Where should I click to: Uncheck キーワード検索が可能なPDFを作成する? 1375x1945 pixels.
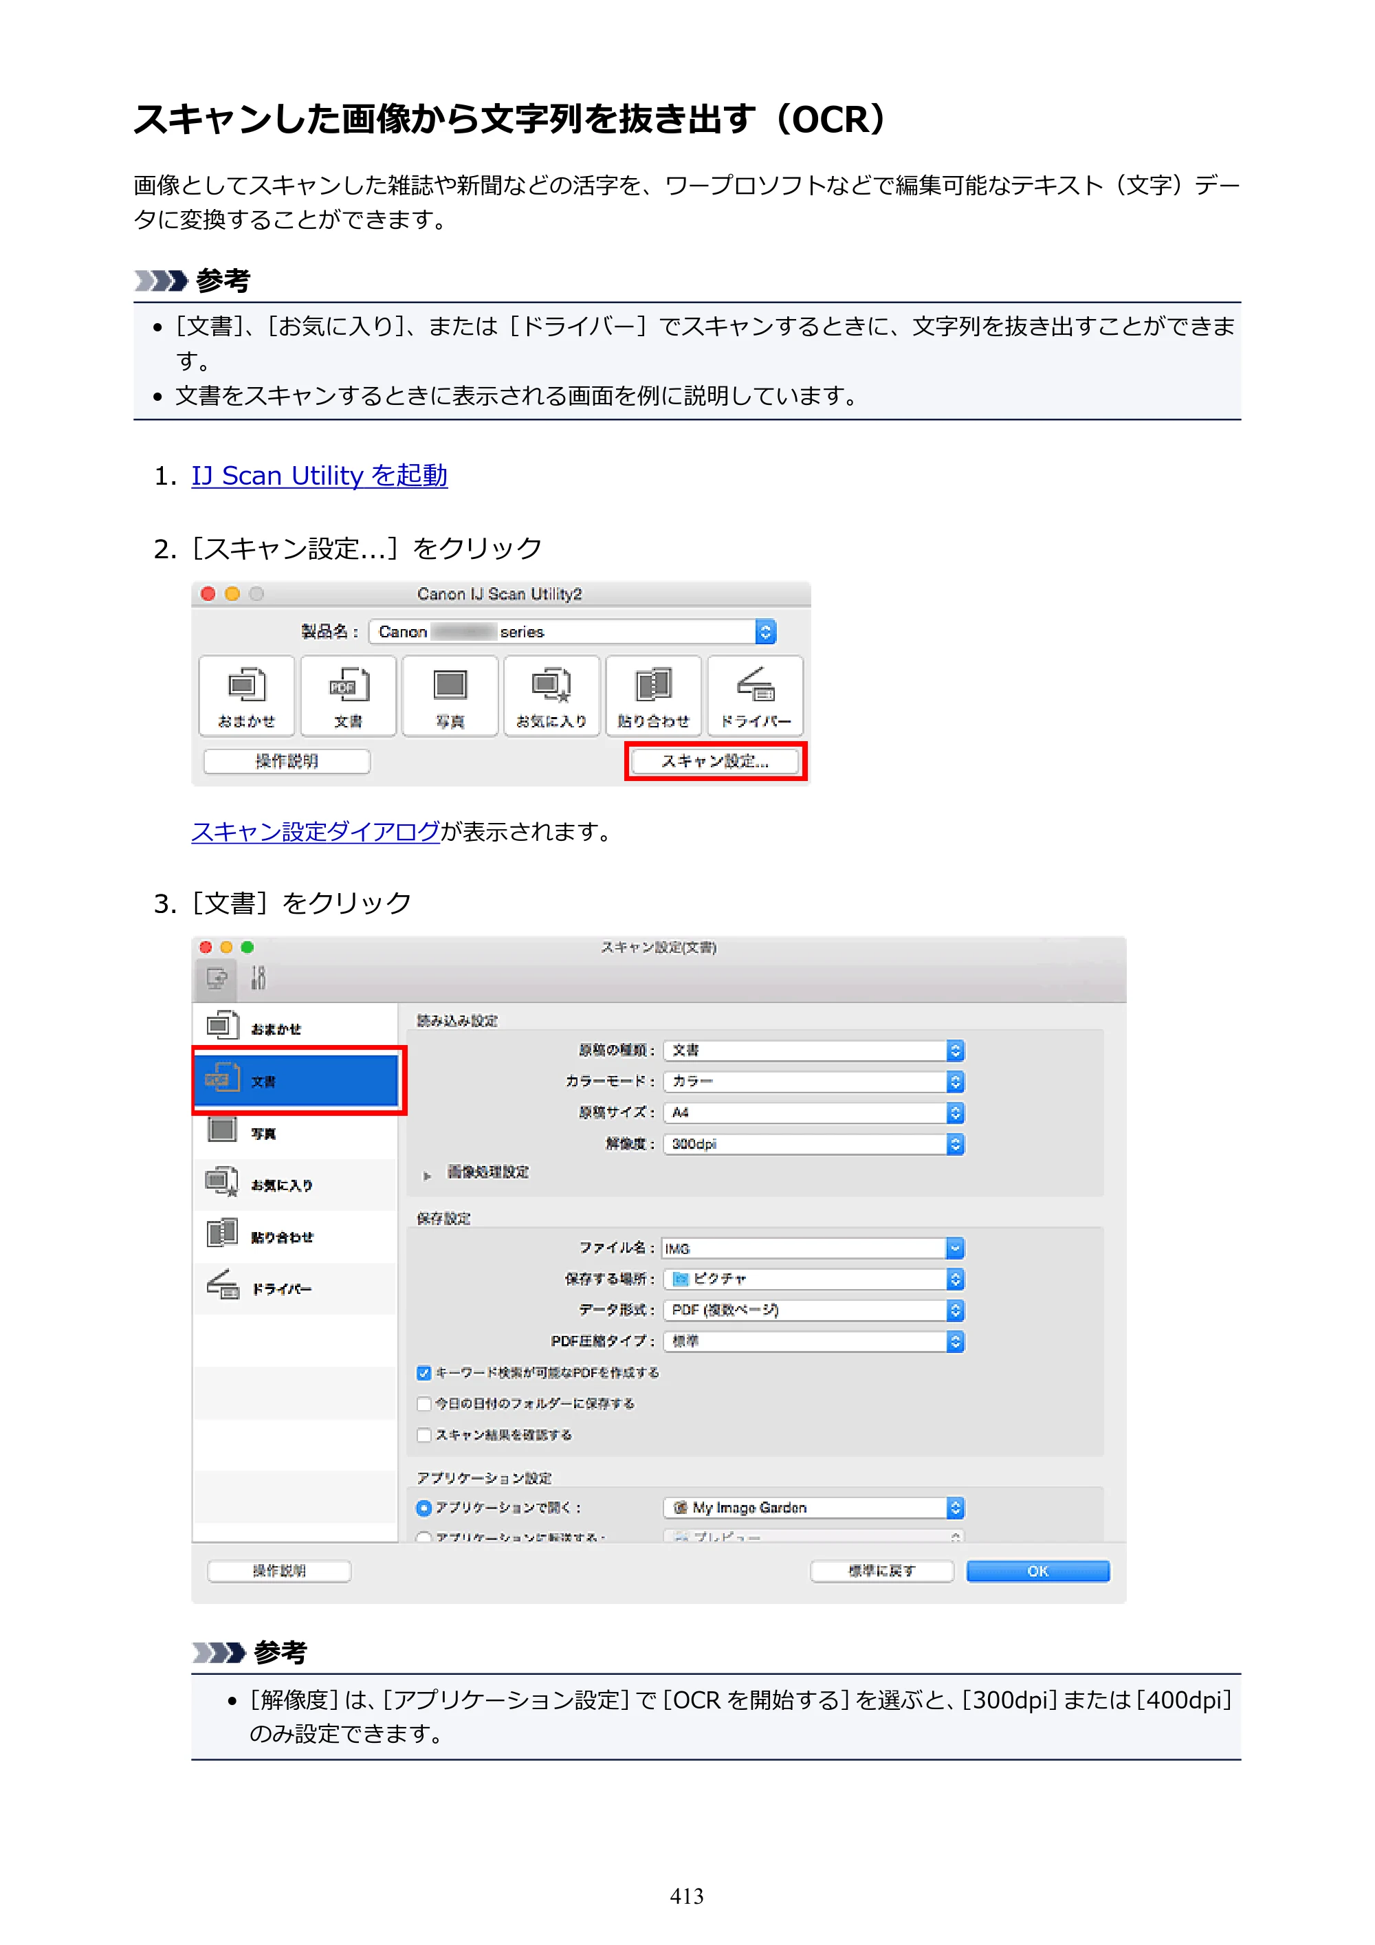pos(423,1372)
